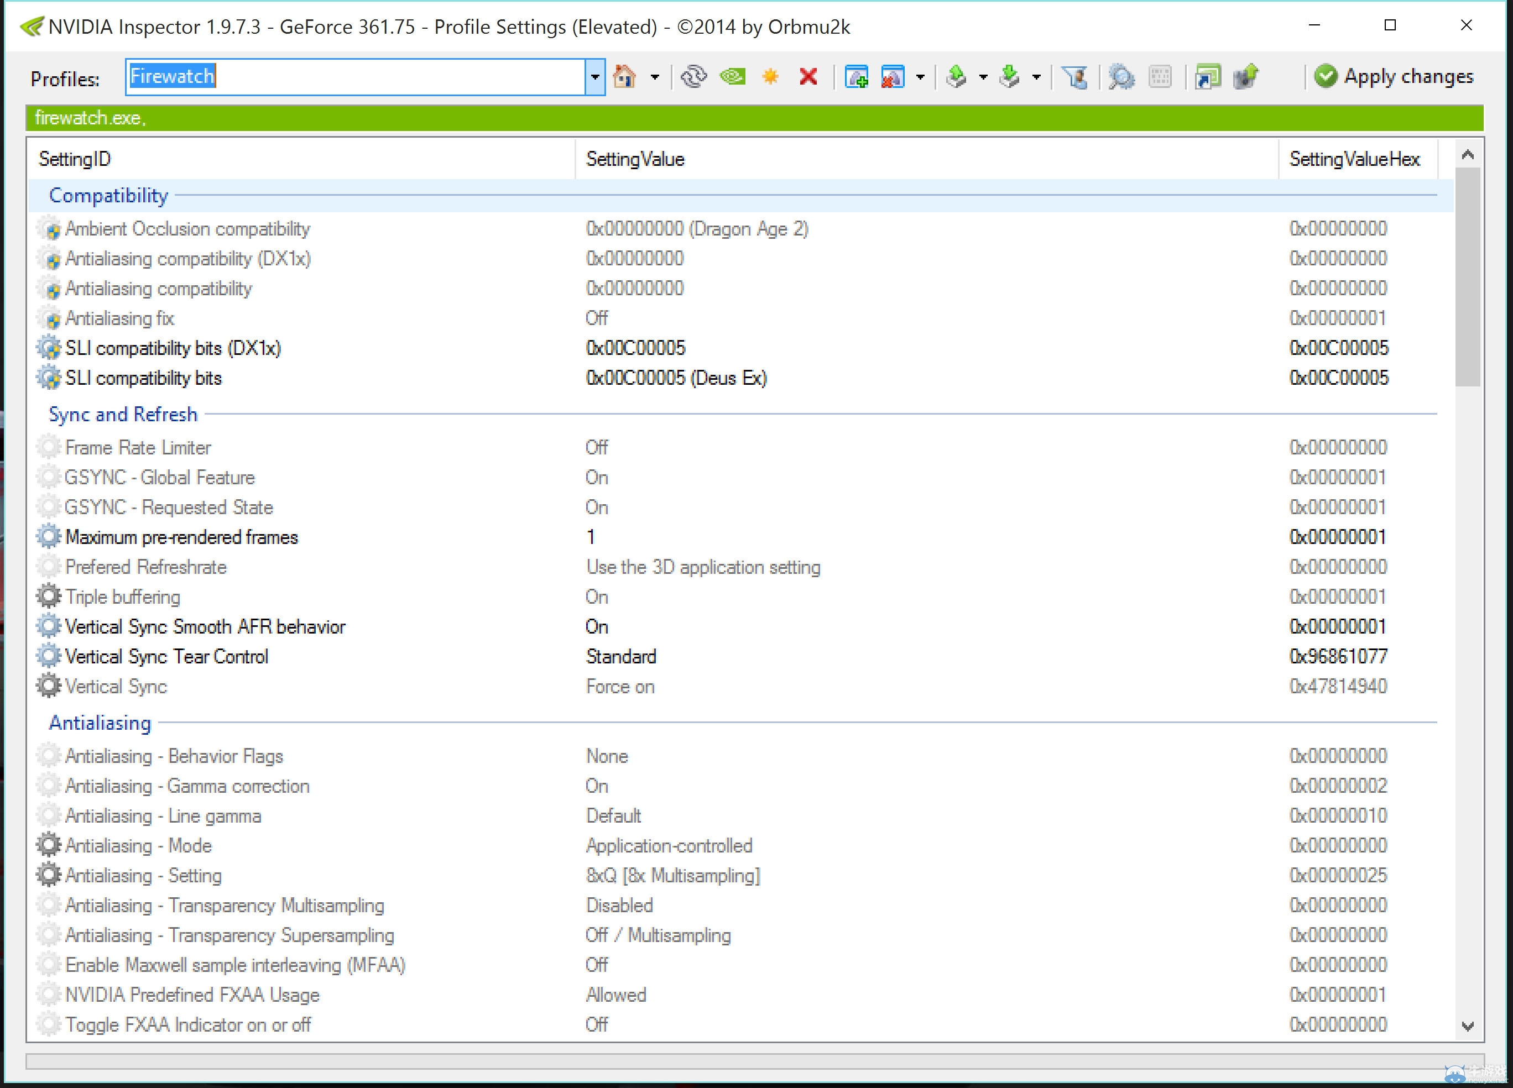Click gear icon beside Triple buffering
Screen dimensions: 1513x1088
point(49,597)
